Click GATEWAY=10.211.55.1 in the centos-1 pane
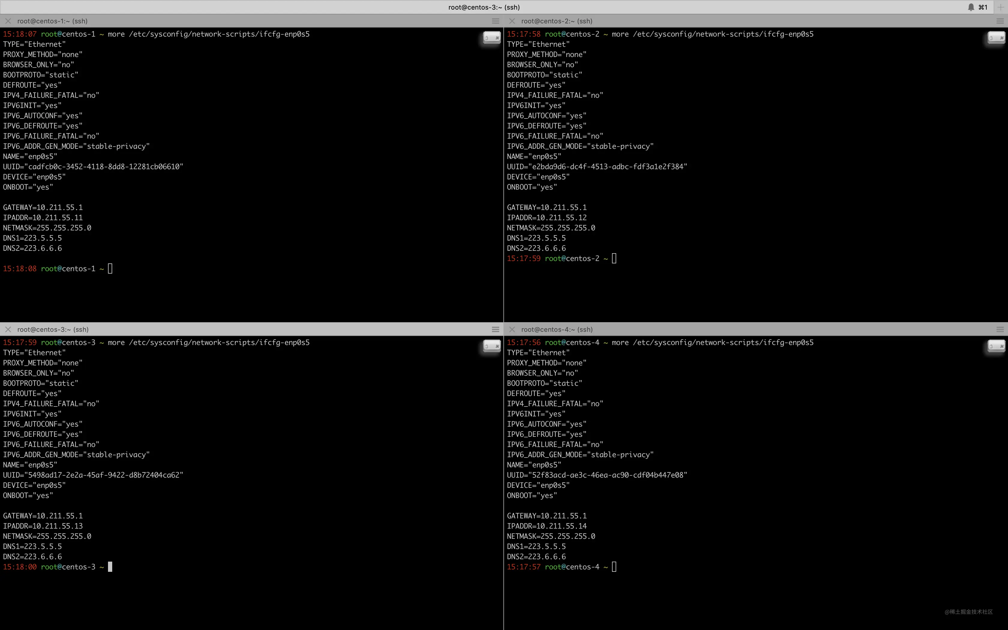The width and height of the screenshot is (1008, 630). [43, 208]
